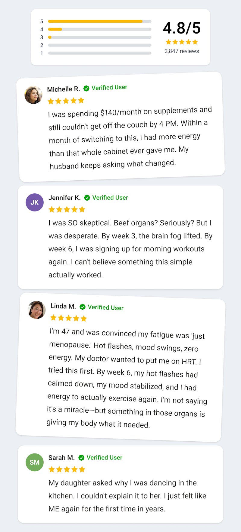241x532 pixels.
Task: Select the 3-star rating distribution bar
Action: pyautogui.click(x=99, y=37)
